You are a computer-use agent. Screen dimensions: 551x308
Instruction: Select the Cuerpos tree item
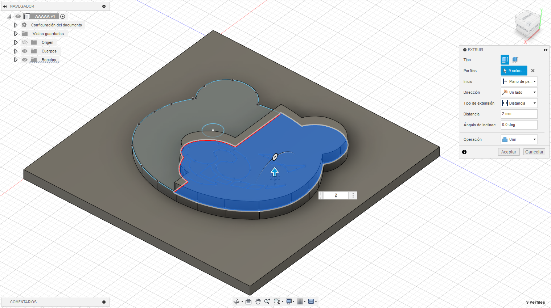pyautogui.click(x=49, y=51)
